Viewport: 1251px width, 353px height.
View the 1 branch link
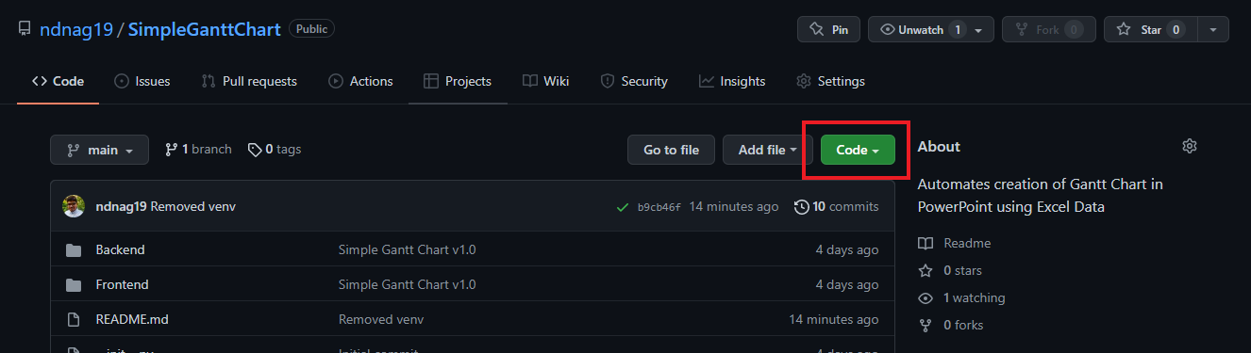[x=198, y=149]
